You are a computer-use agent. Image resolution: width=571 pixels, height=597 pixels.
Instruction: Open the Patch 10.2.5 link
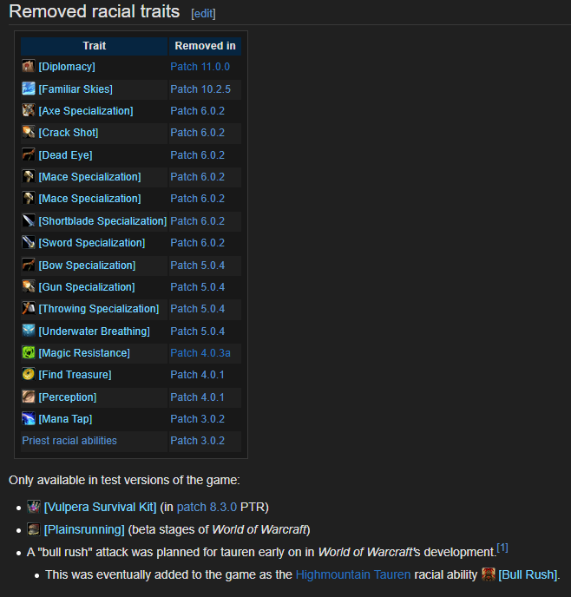pos(200,89)
